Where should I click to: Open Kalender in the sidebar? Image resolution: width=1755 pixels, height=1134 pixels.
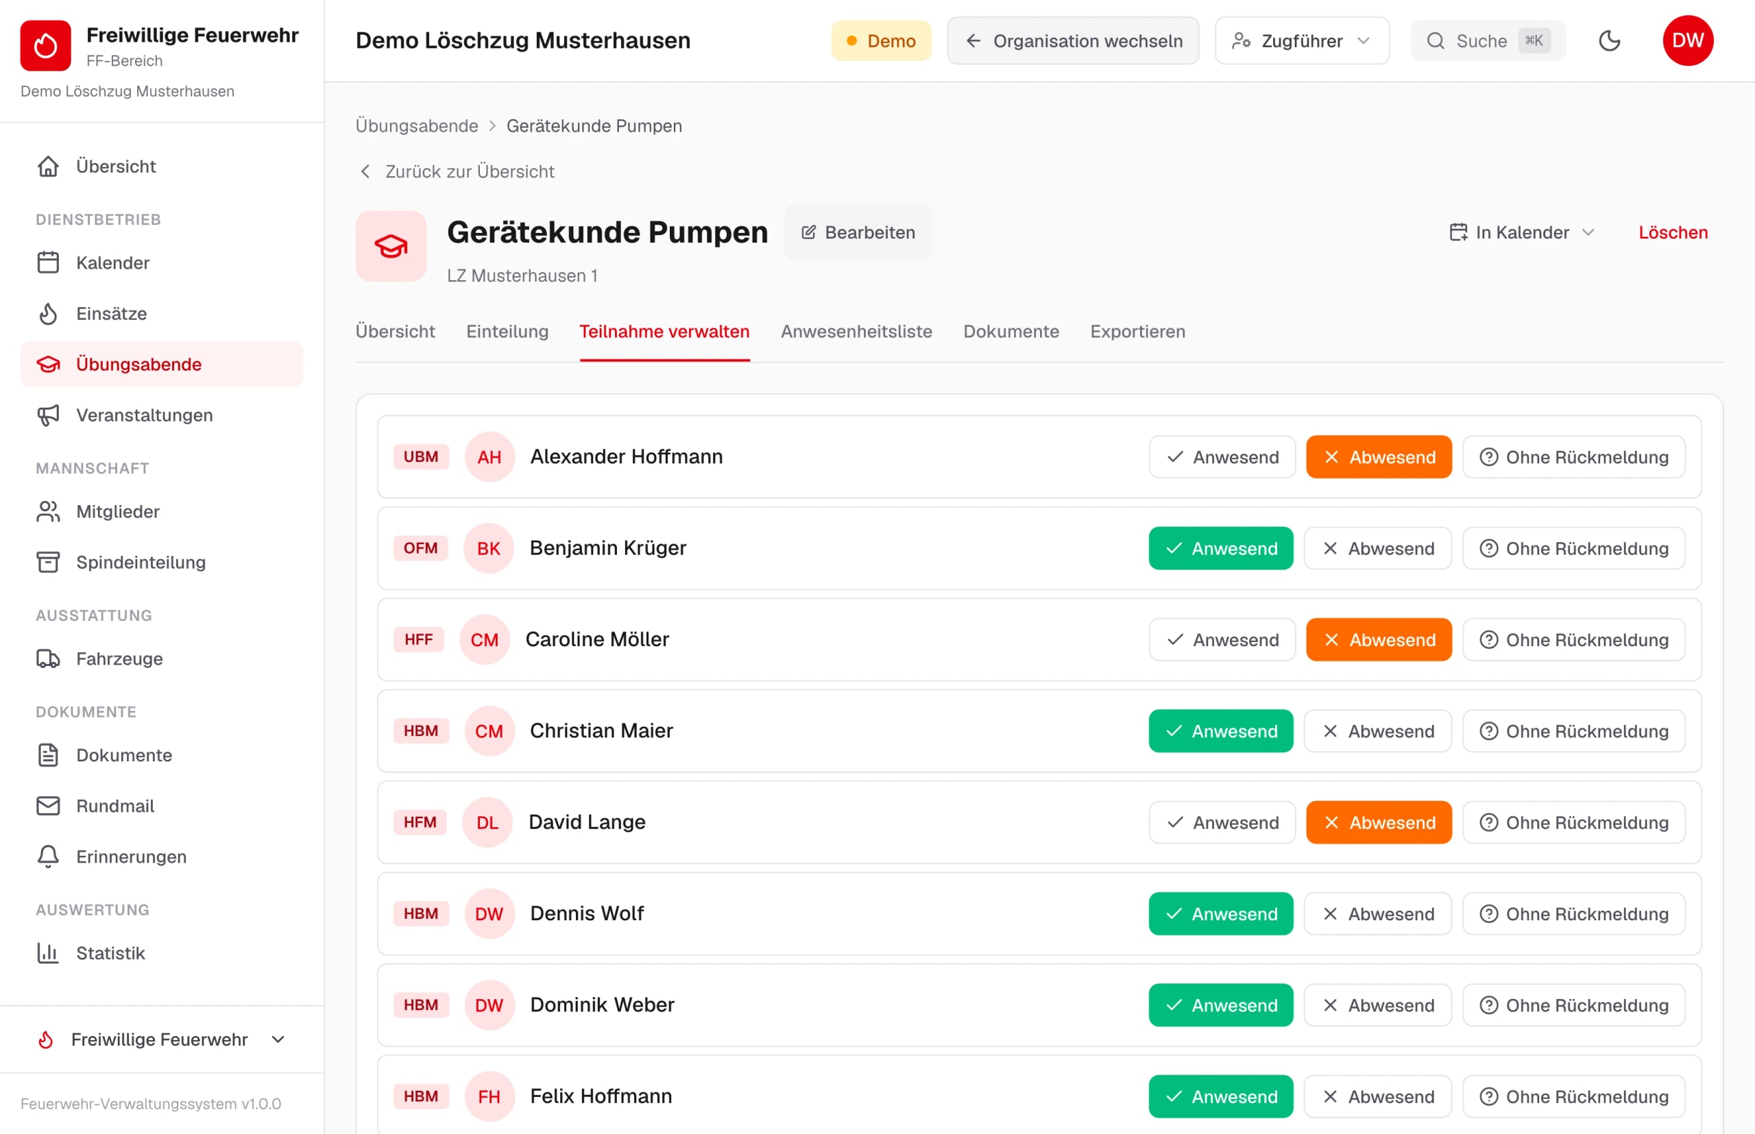click(x=161, y=263)
